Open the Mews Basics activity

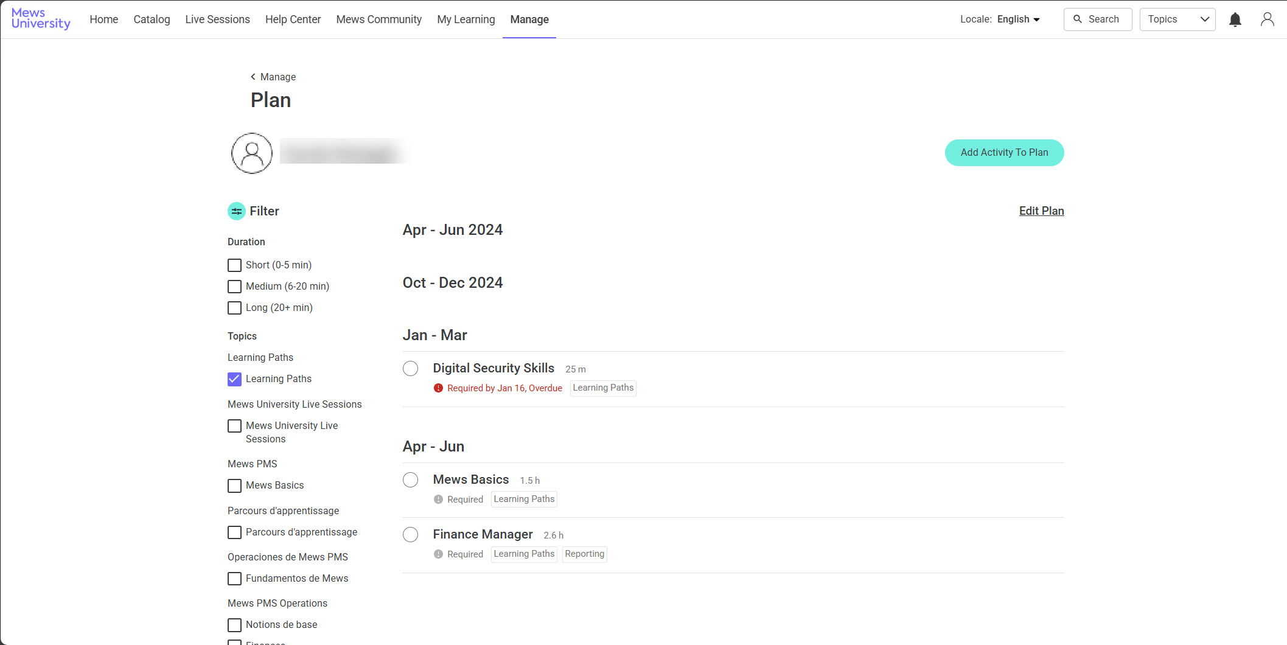coord(471,479)
